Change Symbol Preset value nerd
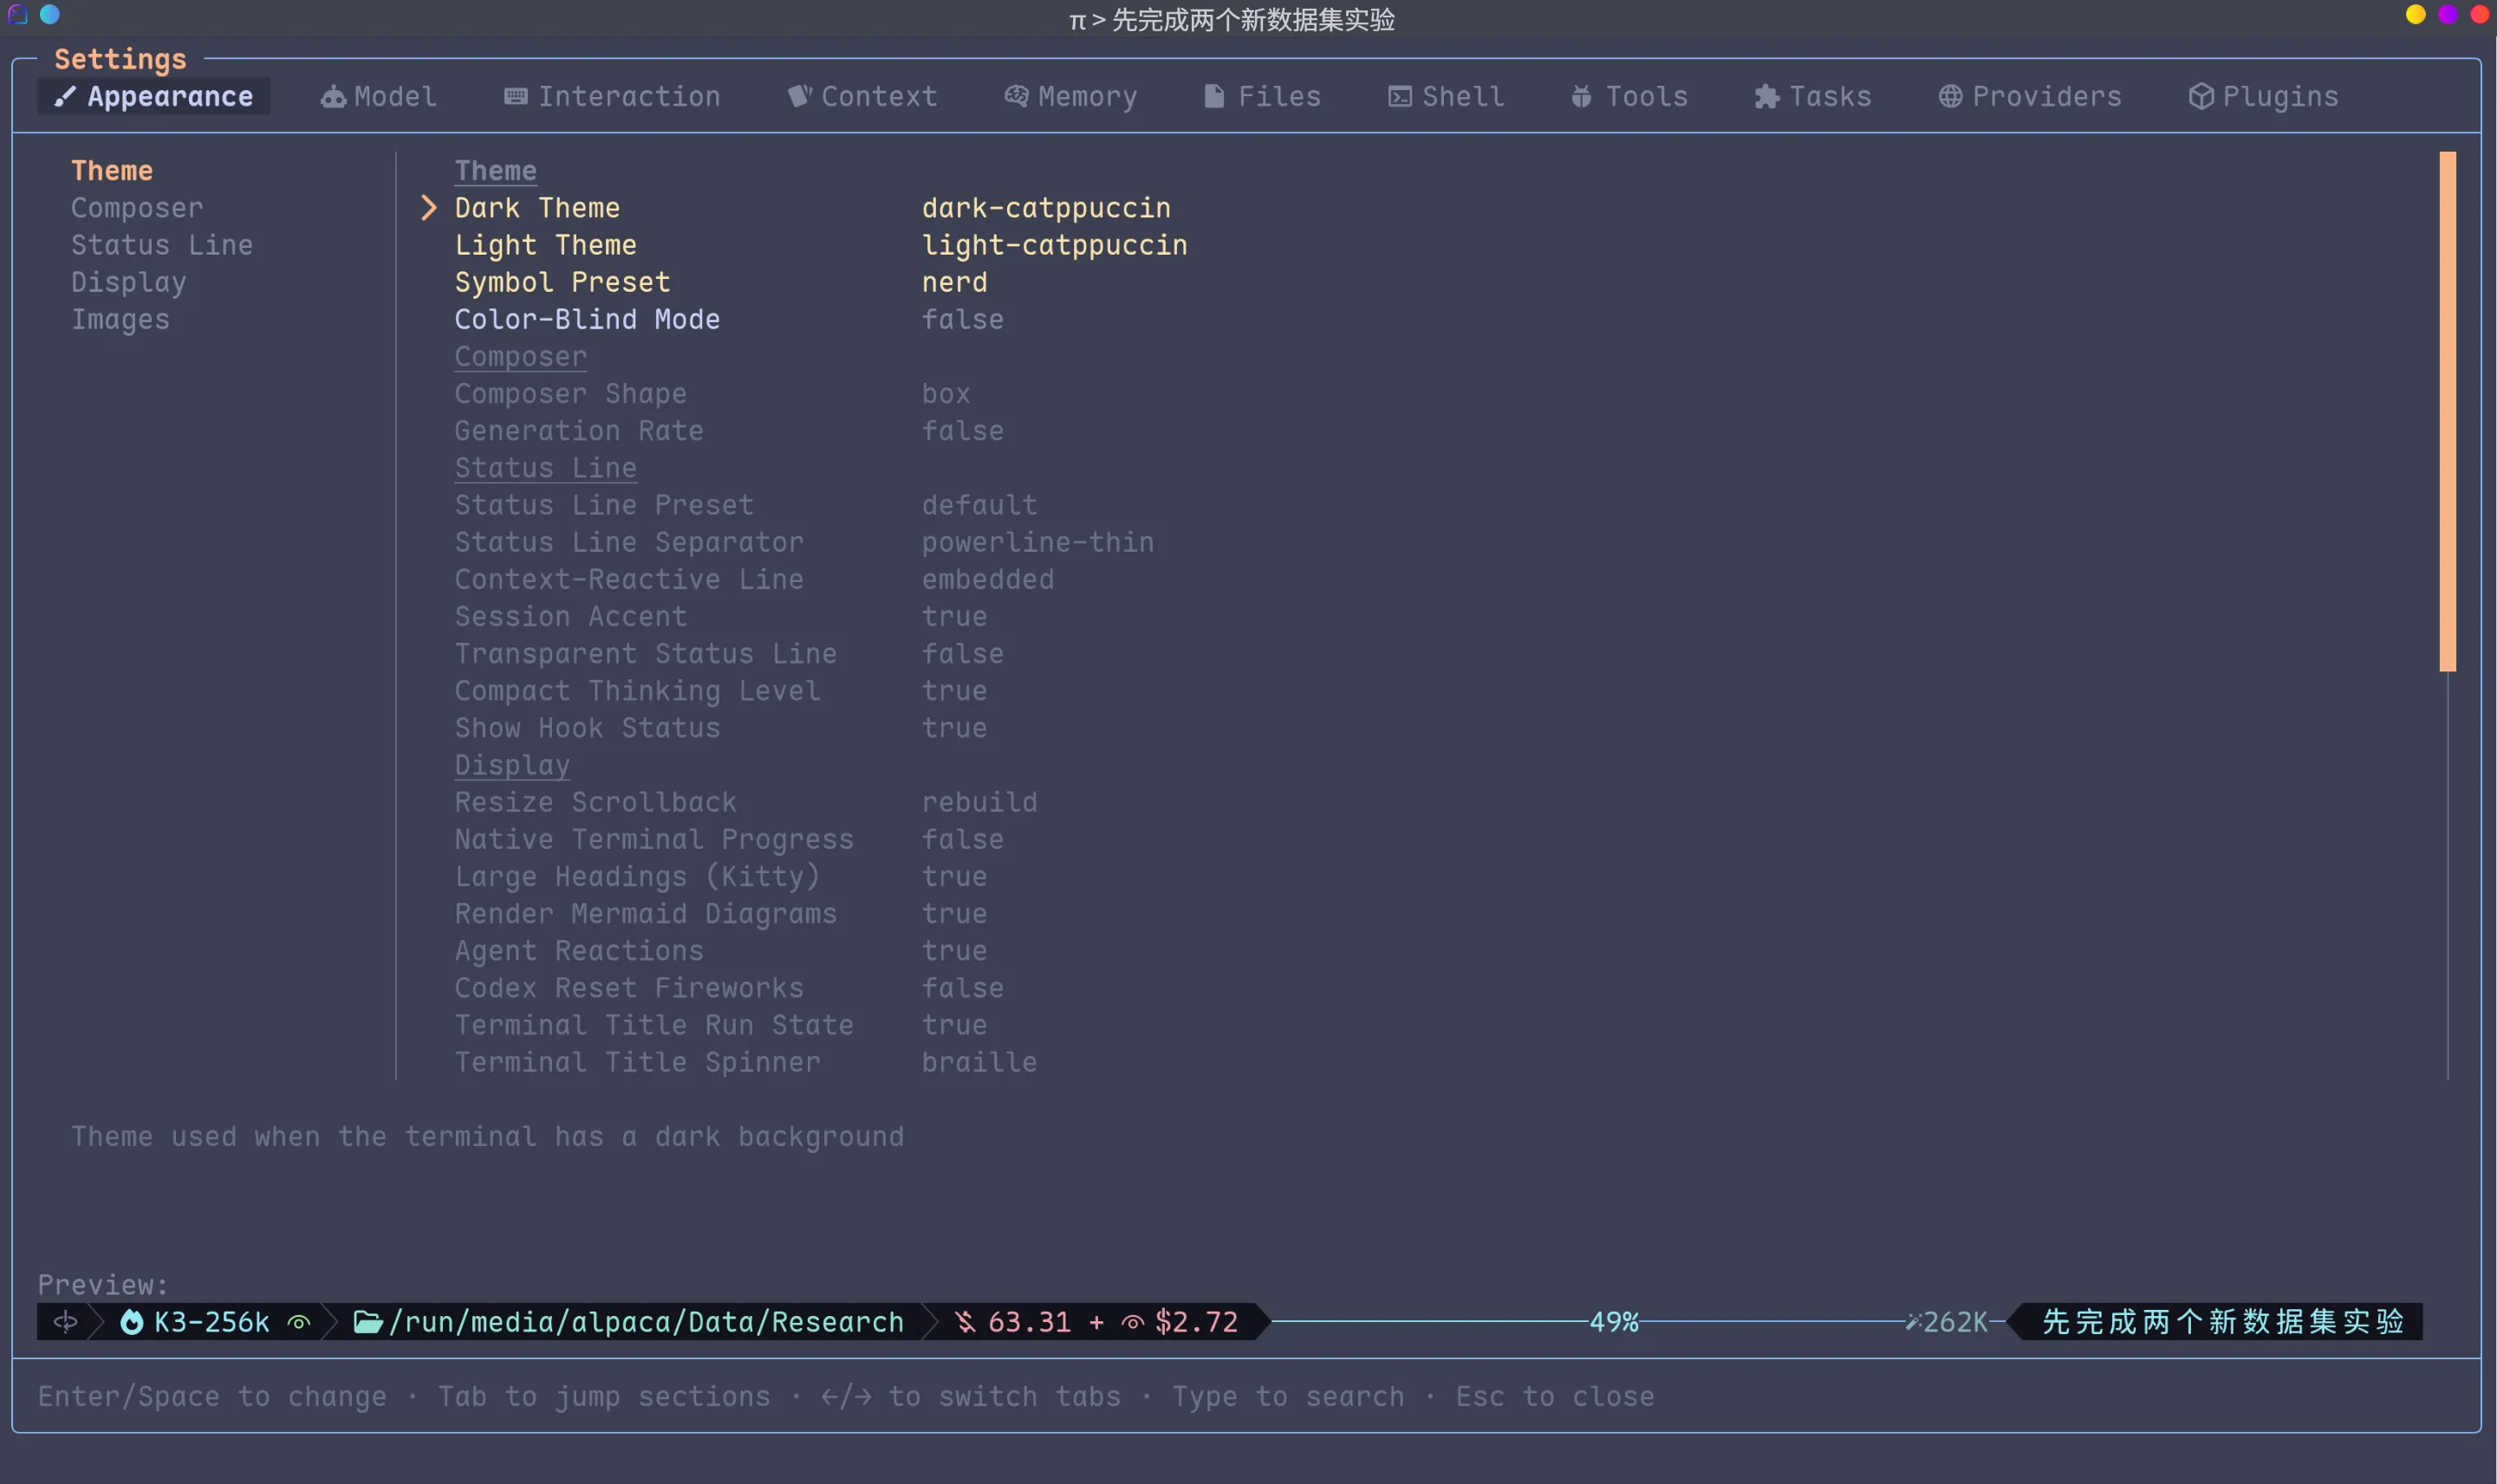The height and width of the screenshot is (1484, 2497). [x=954, y=282]
